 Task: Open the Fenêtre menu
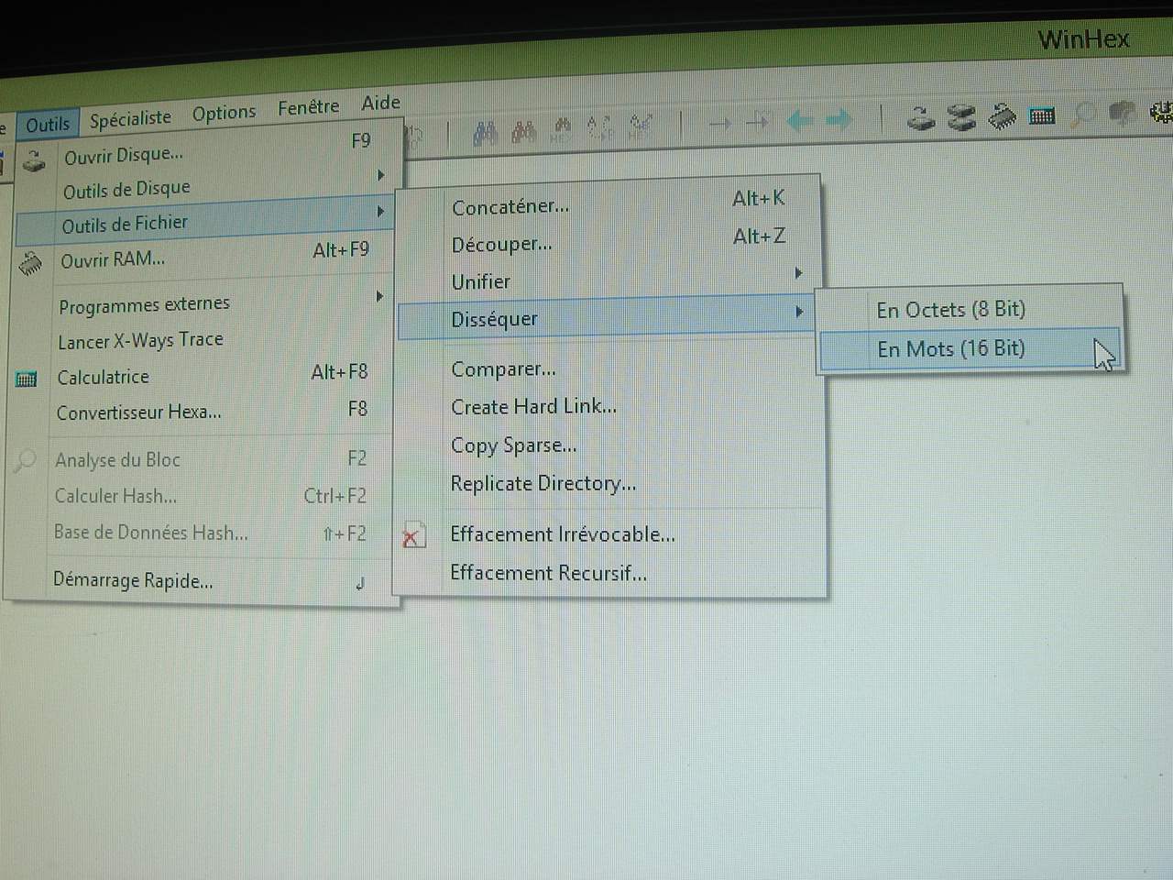tap(308, 108)
